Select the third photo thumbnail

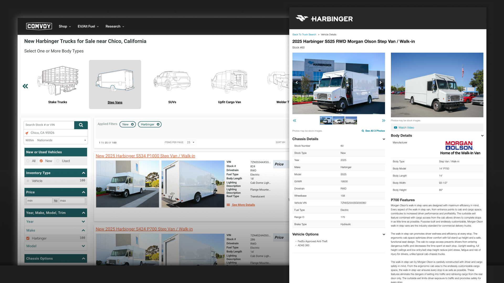(x=351, y=121)
